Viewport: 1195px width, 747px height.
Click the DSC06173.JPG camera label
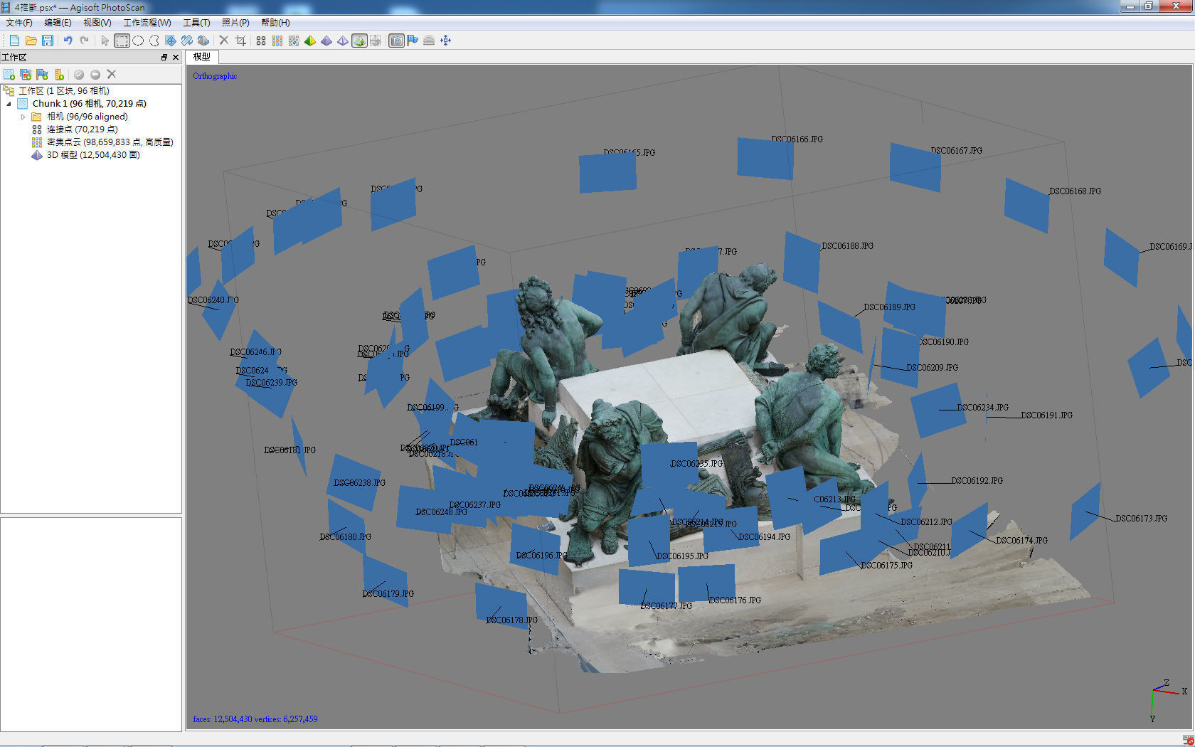[x=1141, y=519]
